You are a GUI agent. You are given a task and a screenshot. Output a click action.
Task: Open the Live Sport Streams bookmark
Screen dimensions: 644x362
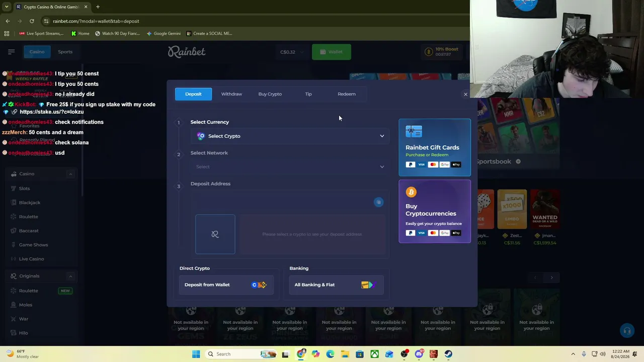point(41,34)
